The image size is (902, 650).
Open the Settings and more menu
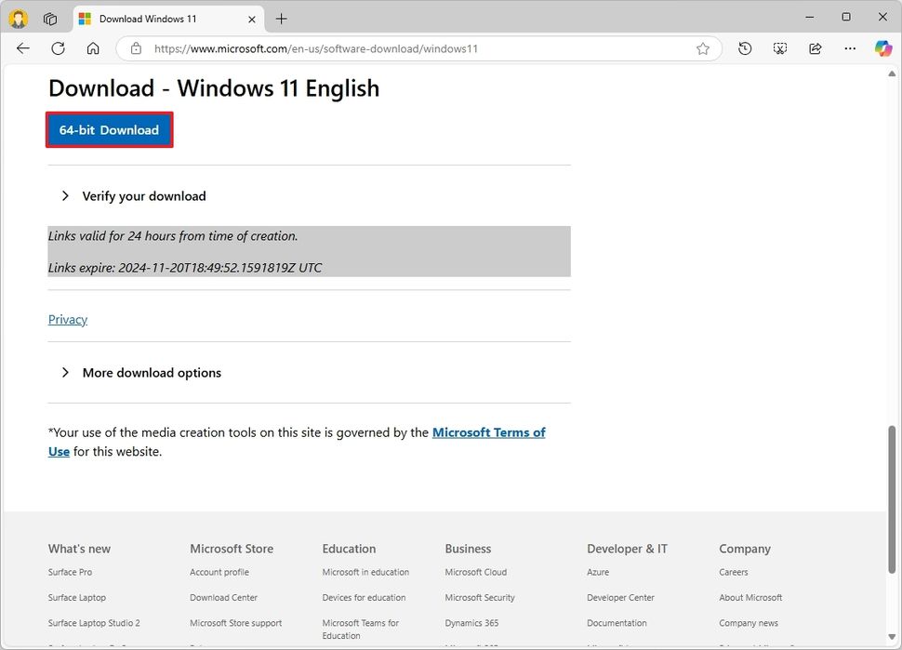849,48
